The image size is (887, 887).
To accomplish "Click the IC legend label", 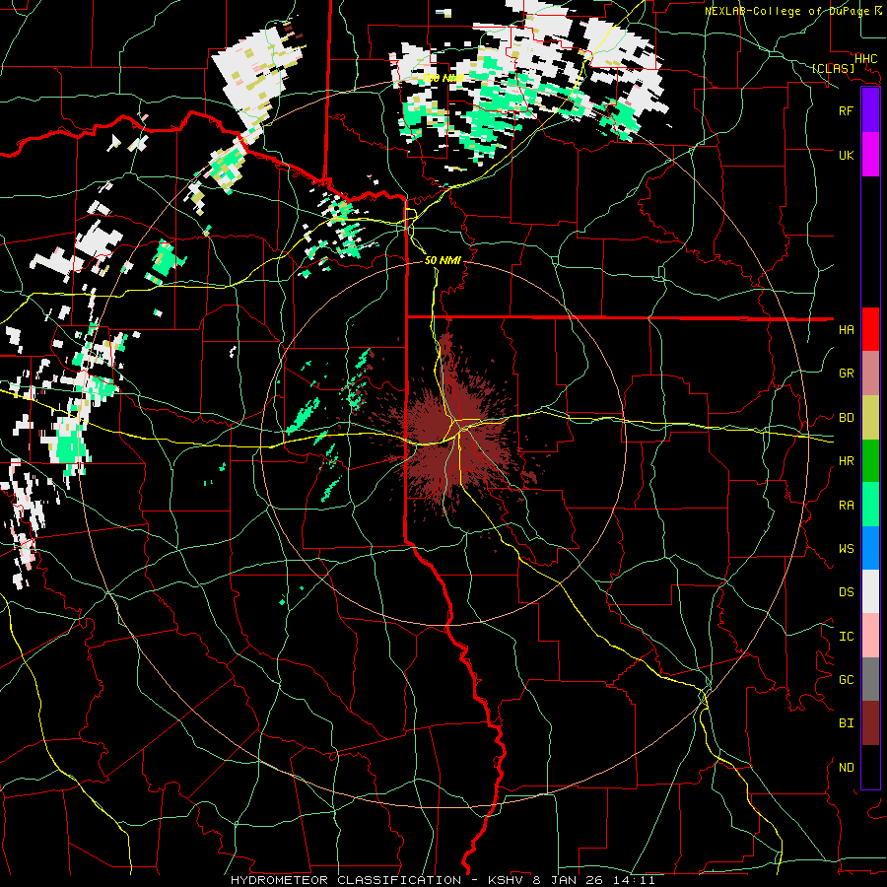I will pyautogui.click(x=846, y=637).
